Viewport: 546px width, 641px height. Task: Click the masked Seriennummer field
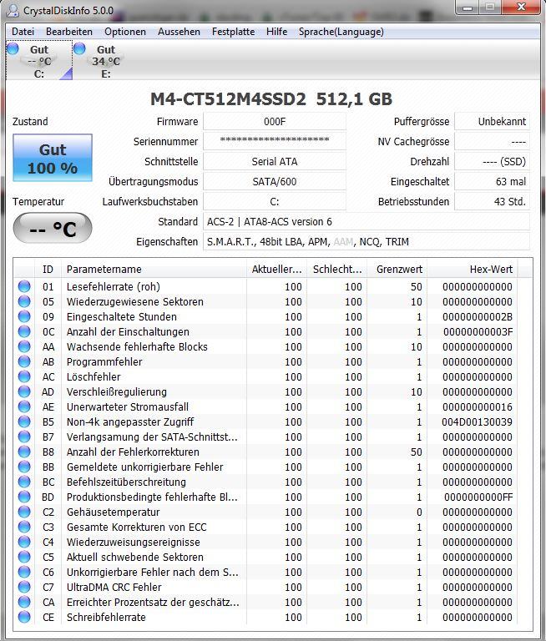pyautogui.click(x=275, y=141)
